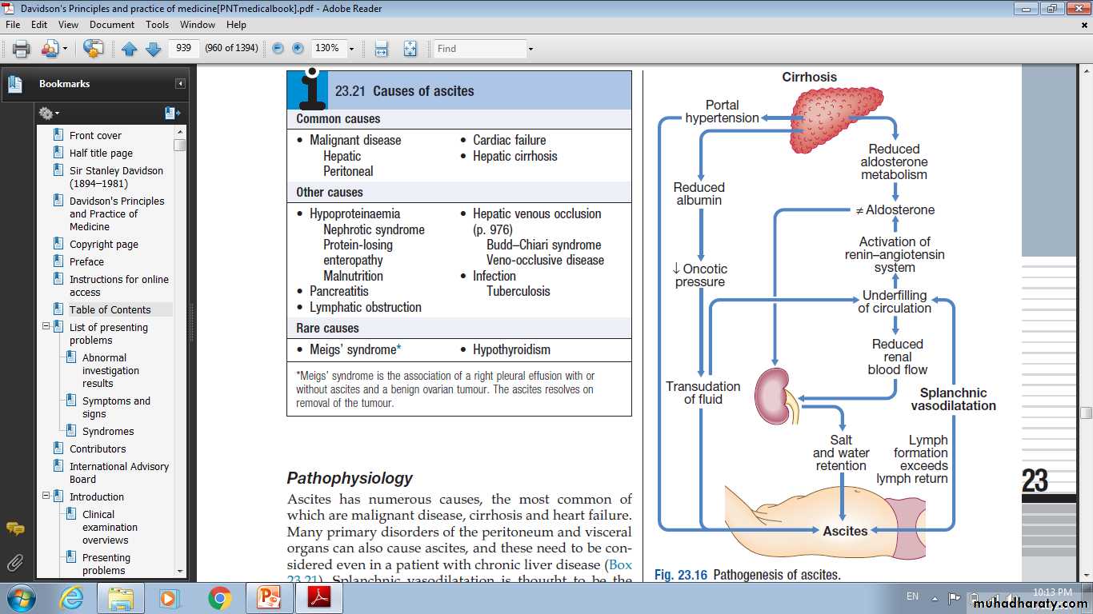Collapse the Introduction bookmark node
Viewport: 1093px width, 614px height.
pyautogui.click(x=46, y=496)
